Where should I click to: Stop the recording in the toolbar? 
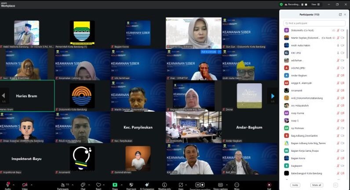coord(202,185)
